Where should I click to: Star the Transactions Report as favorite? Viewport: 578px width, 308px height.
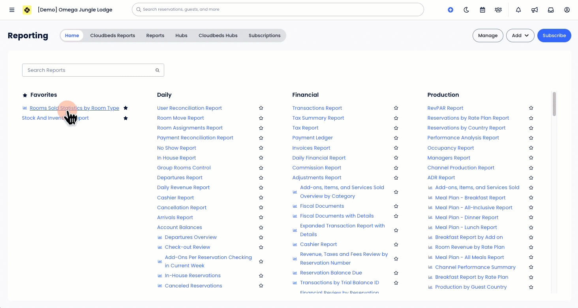(396, 108)
